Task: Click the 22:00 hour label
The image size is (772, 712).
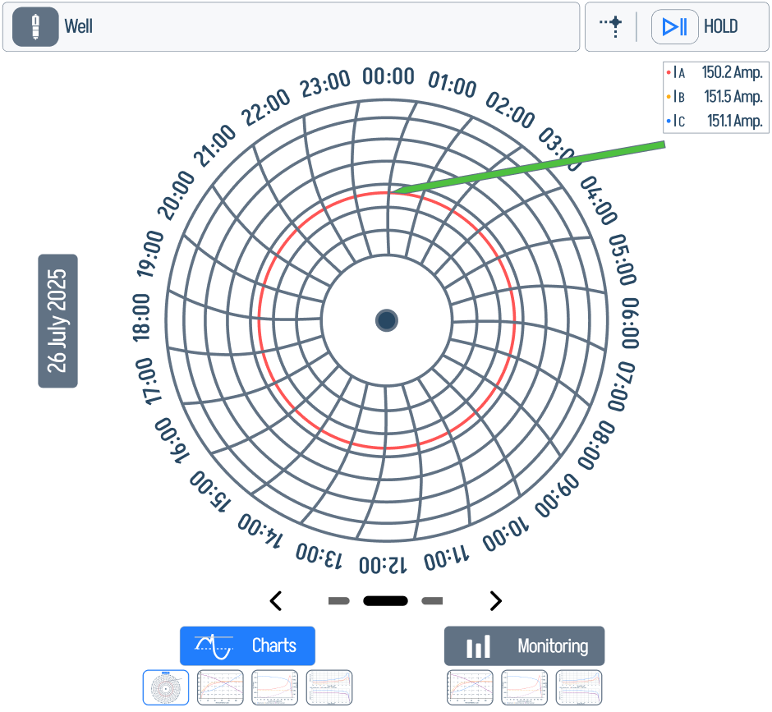Action: [265, 108]
